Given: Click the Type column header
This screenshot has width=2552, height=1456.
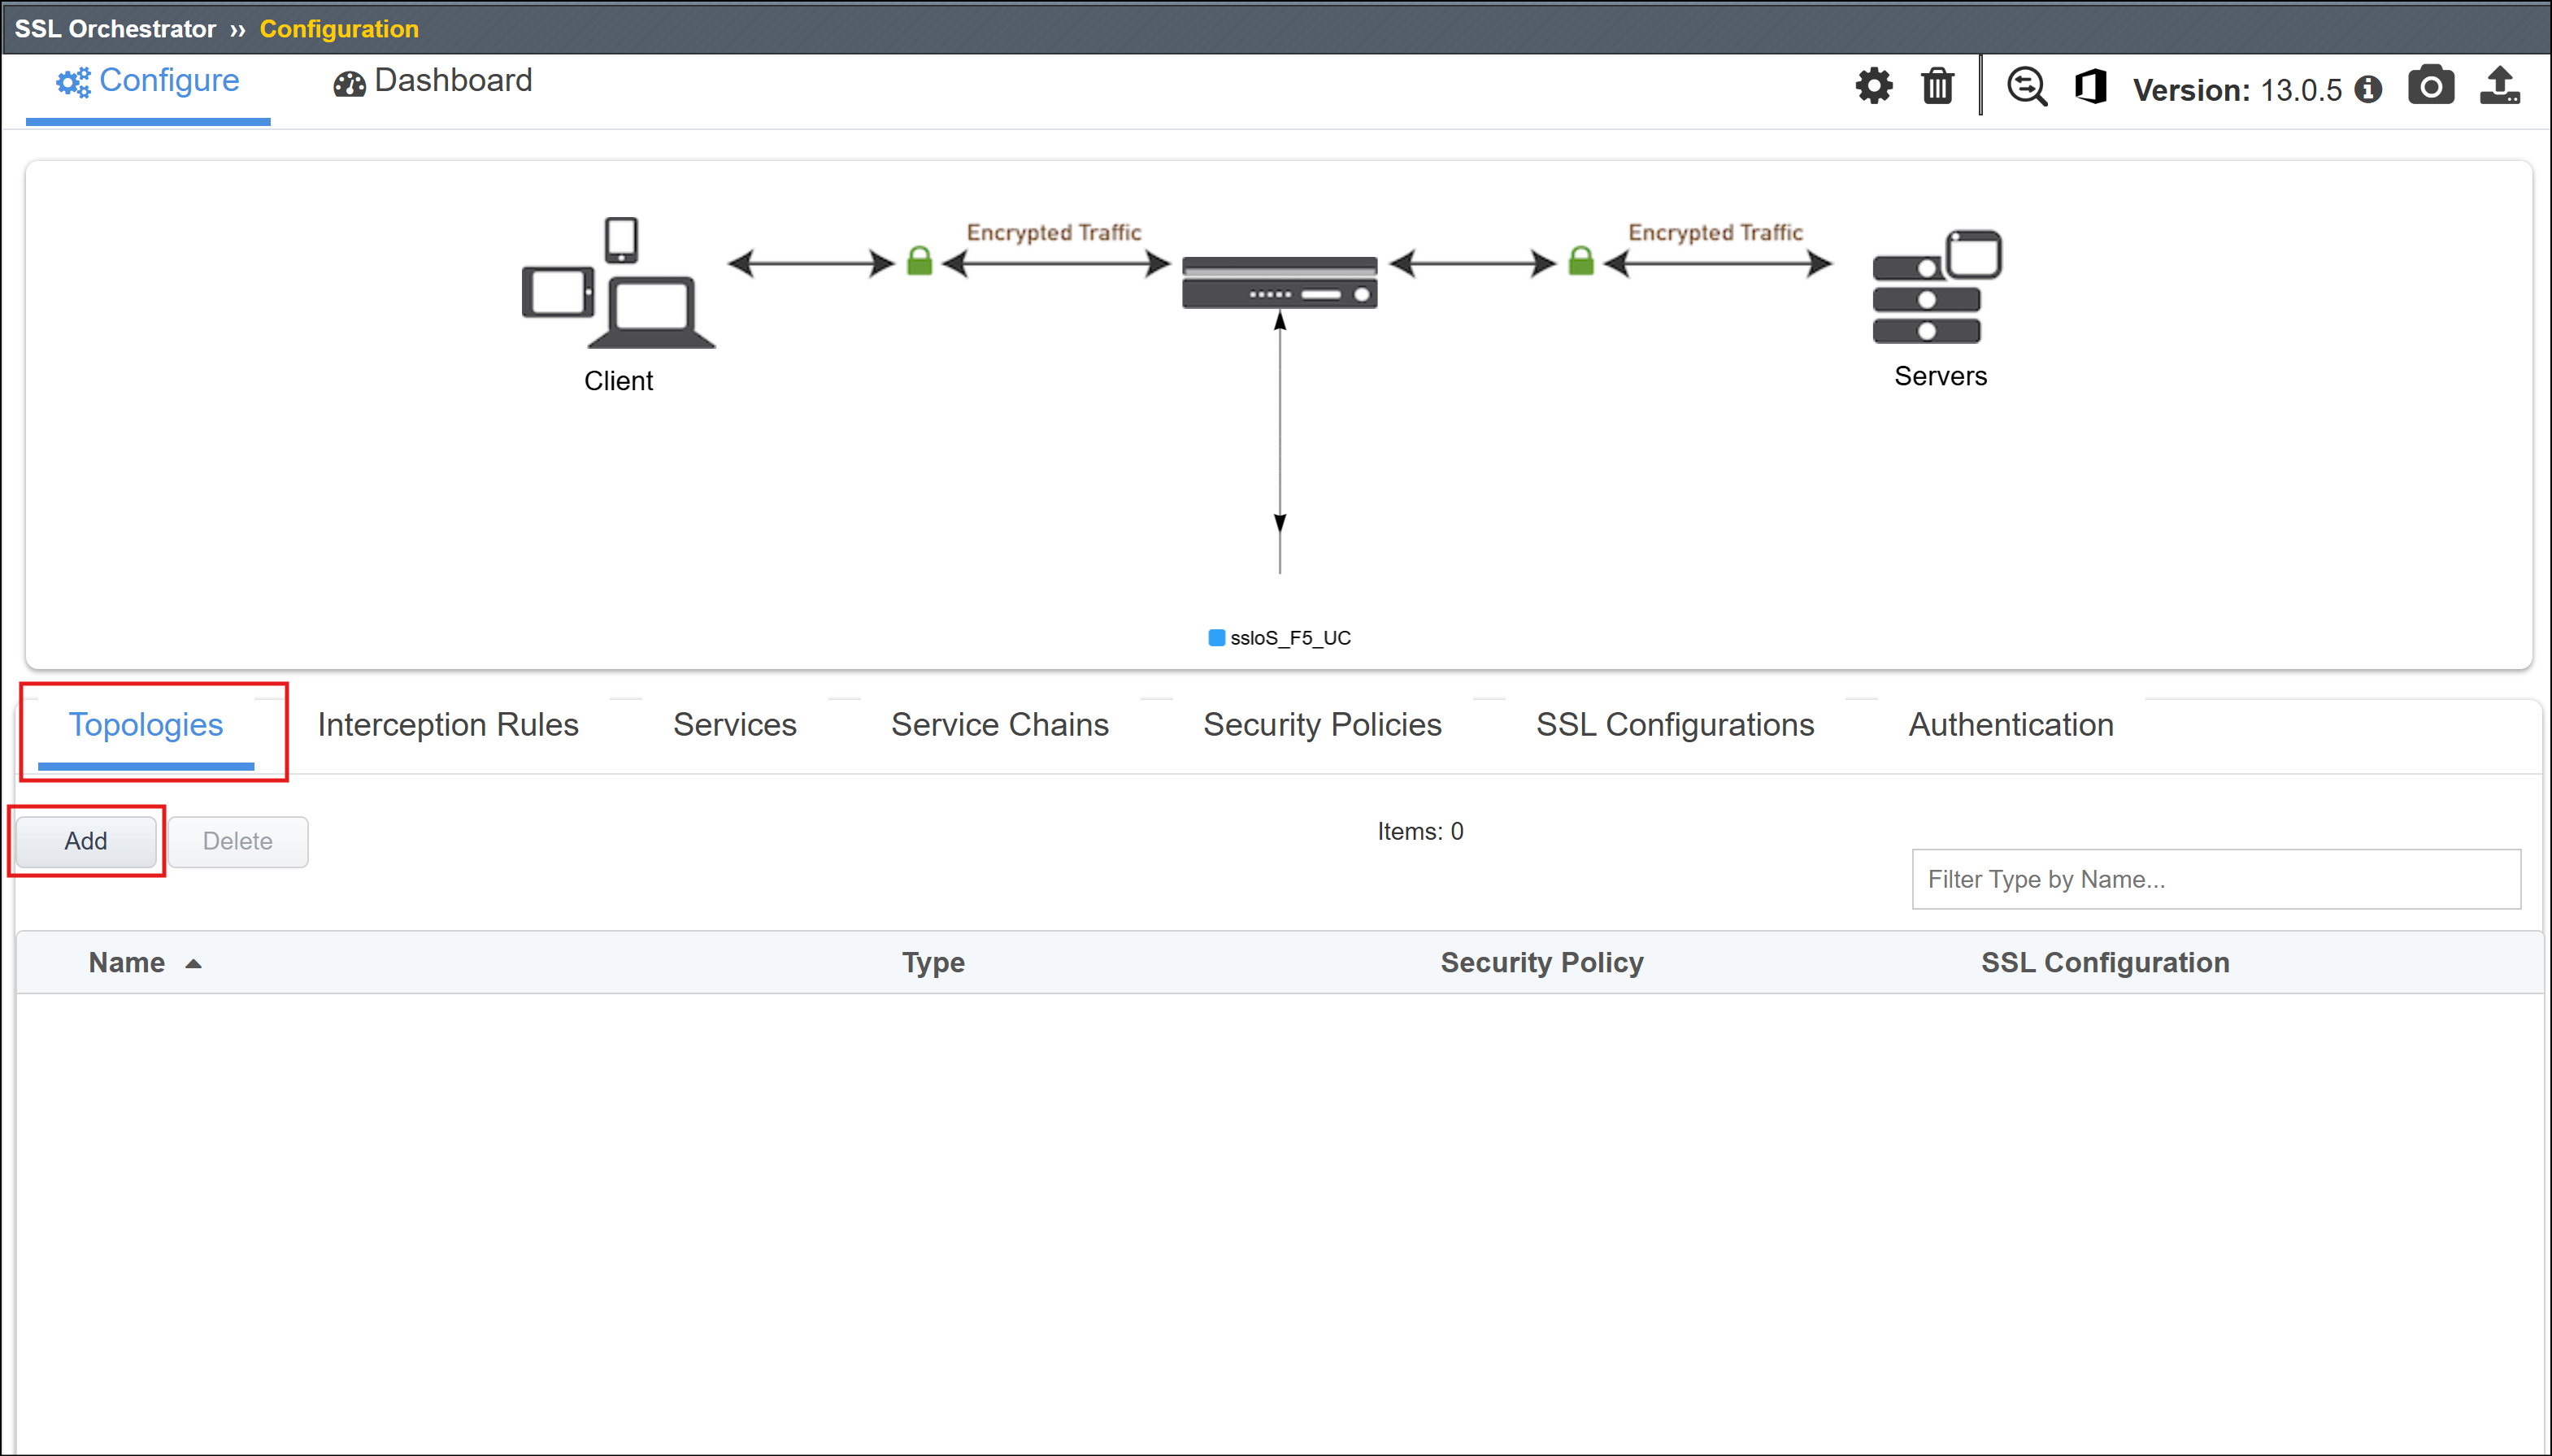Looking at the screenshot, I should (x=933, y=963).
